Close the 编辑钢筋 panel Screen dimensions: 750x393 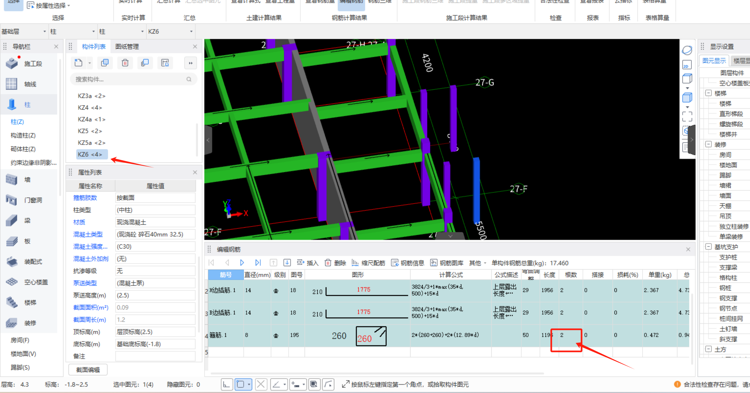click(688, 249)
